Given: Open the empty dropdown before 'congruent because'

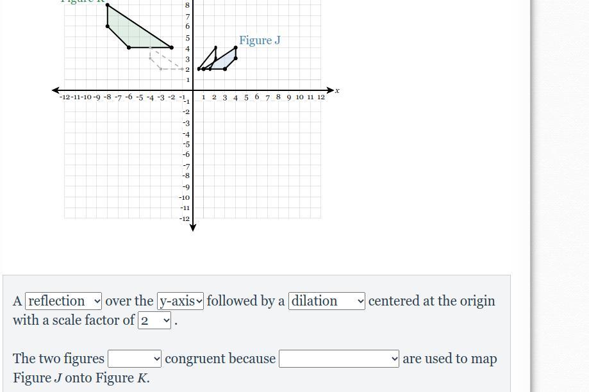Looking at the screenshot, I should click(x=135, y=359).
